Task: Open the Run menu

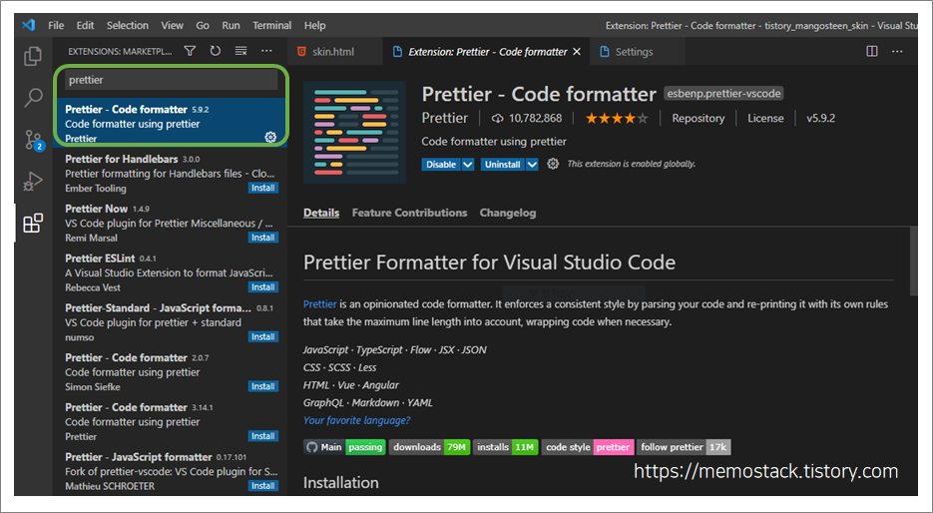Action: tap(231, 25)
